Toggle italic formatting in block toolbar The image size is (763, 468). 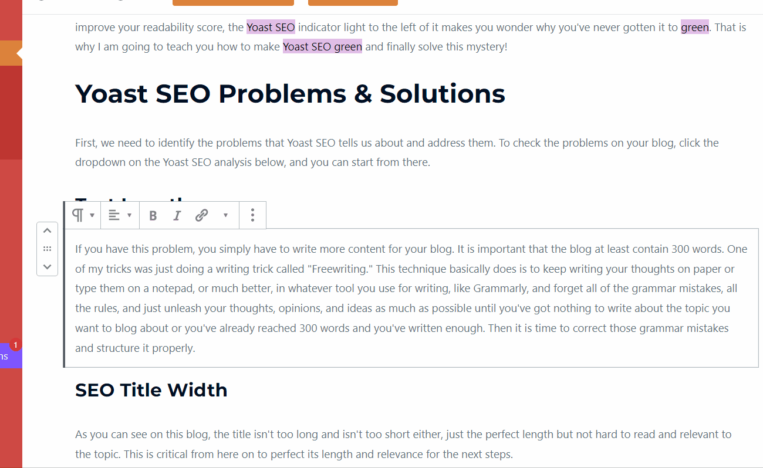(x=177, y=215)
